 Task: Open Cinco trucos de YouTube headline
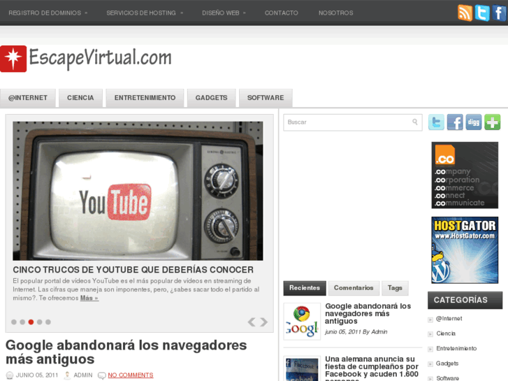tap(133, 270)
